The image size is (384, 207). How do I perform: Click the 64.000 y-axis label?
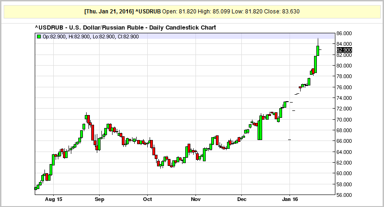click(344, 152)
